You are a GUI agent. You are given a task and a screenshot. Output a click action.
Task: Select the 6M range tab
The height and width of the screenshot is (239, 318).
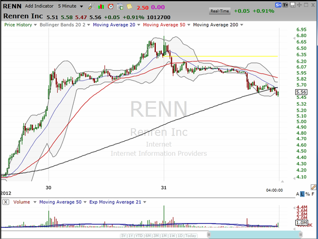(x=148, y=236)
